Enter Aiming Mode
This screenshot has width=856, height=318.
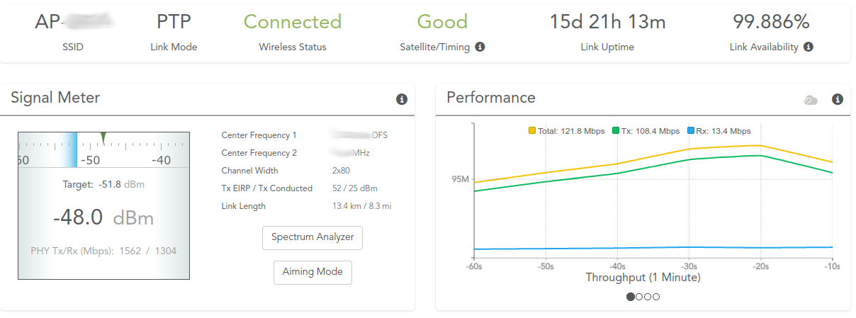pos(312,272)
